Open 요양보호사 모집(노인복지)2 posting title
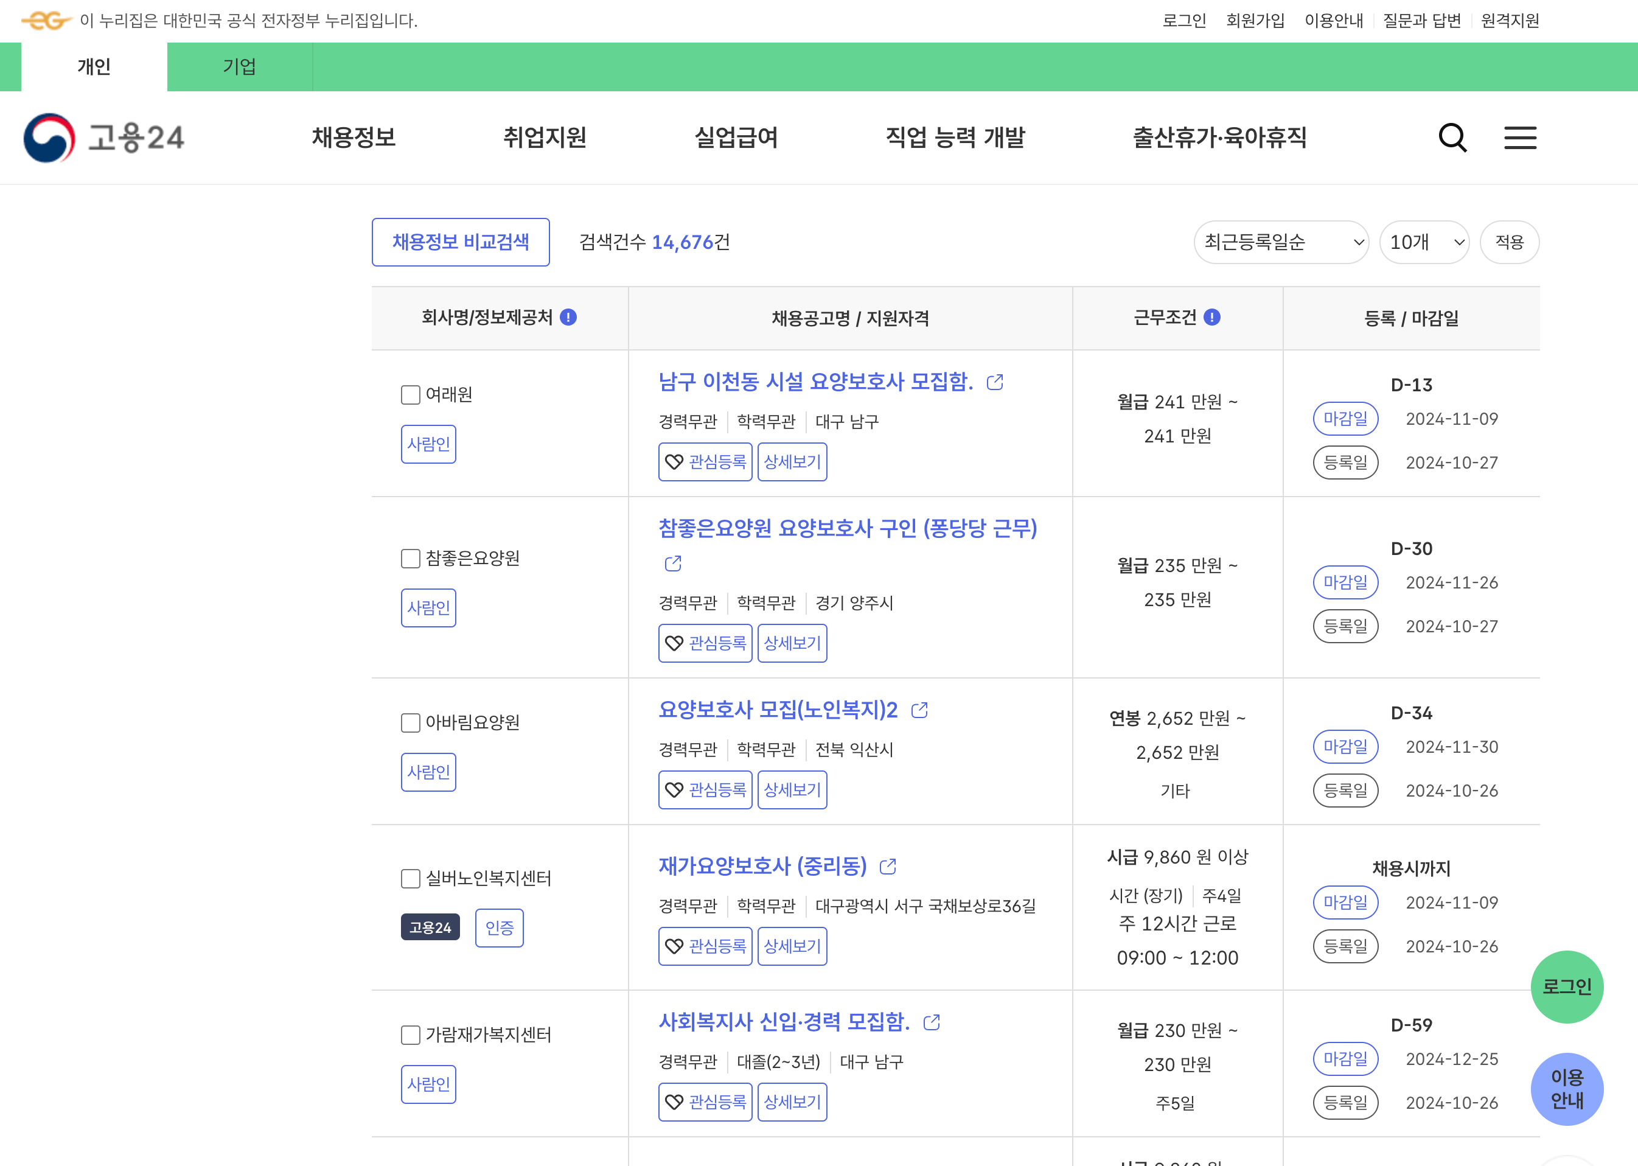Viewport: 1638px width, 1166px height. pos(778,710)
